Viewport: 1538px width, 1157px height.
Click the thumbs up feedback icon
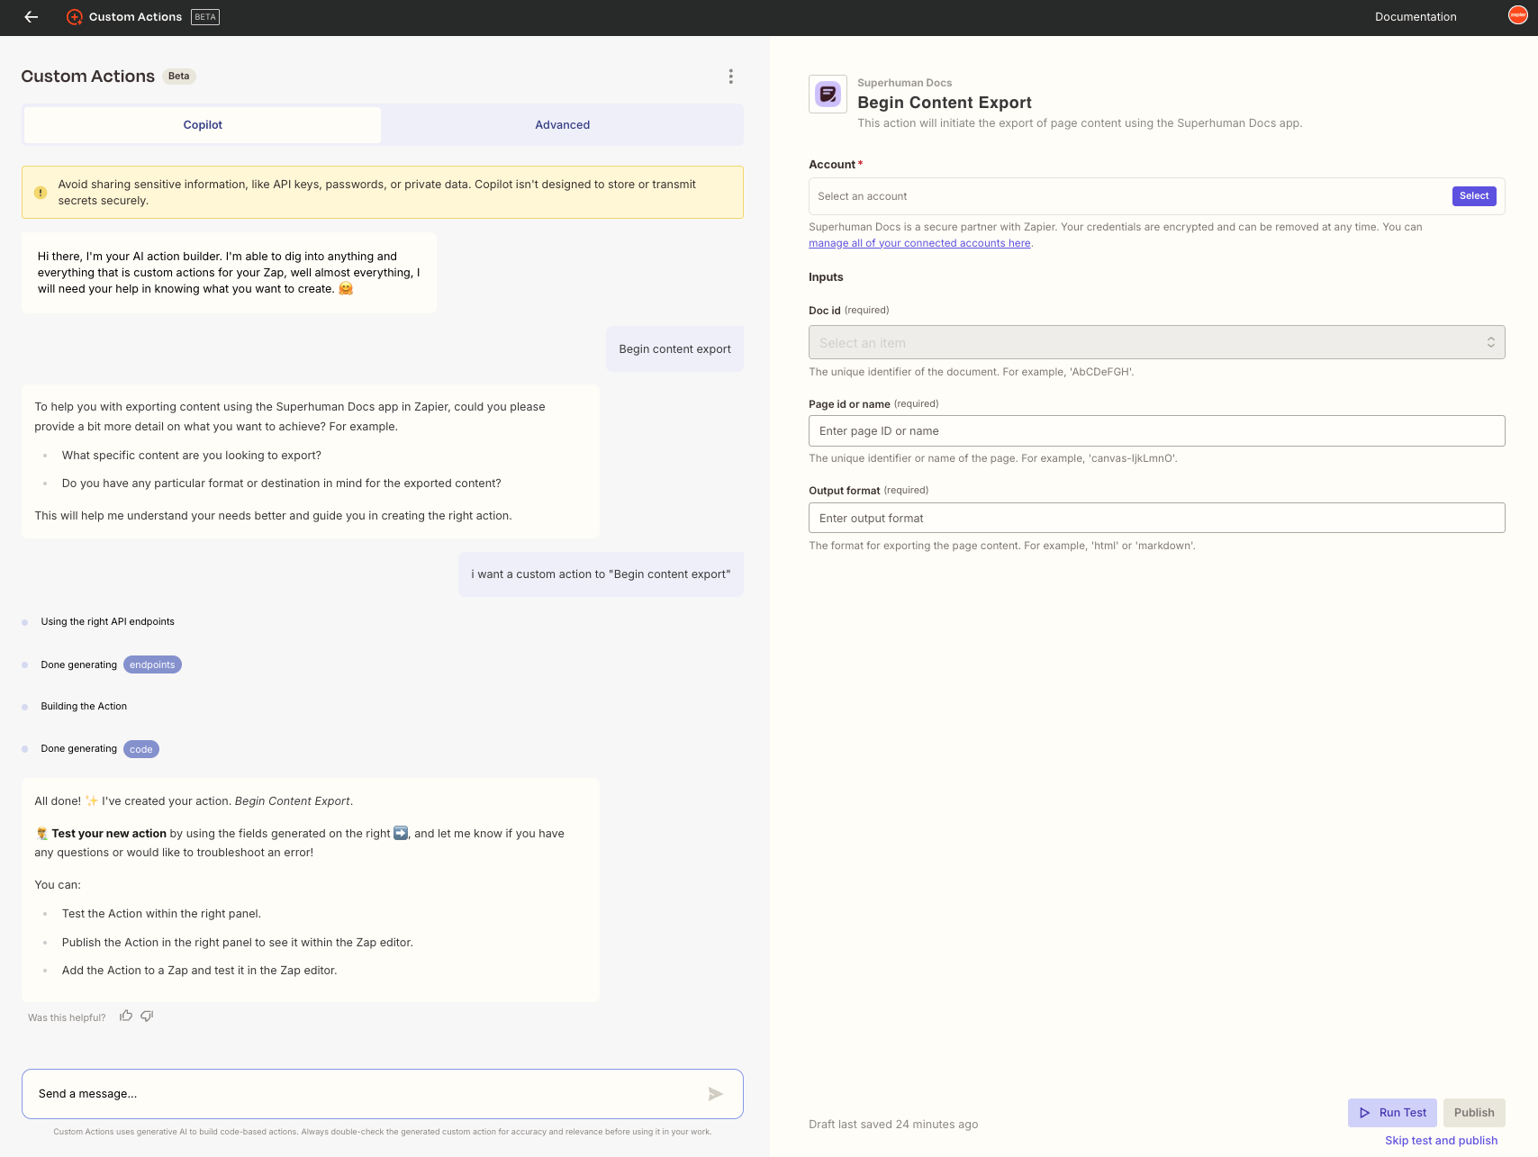[x=126, y=1016]
